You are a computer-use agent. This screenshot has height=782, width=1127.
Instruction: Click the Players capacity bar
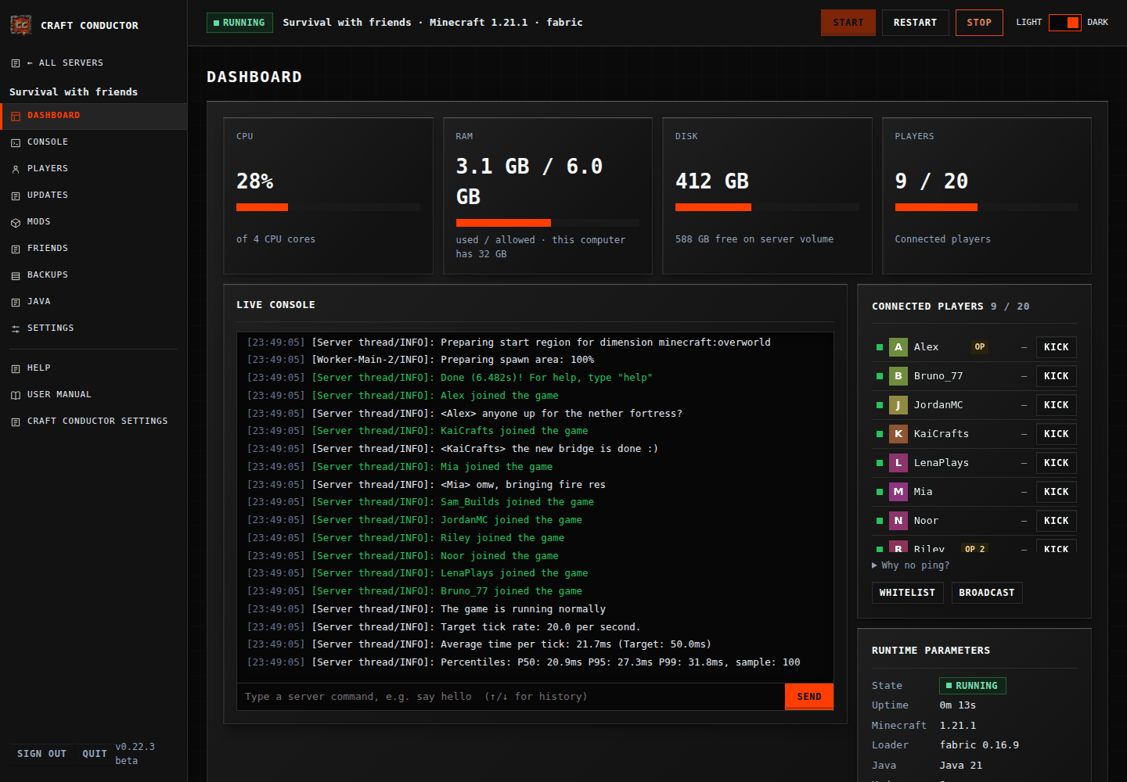tap(987, 207)
